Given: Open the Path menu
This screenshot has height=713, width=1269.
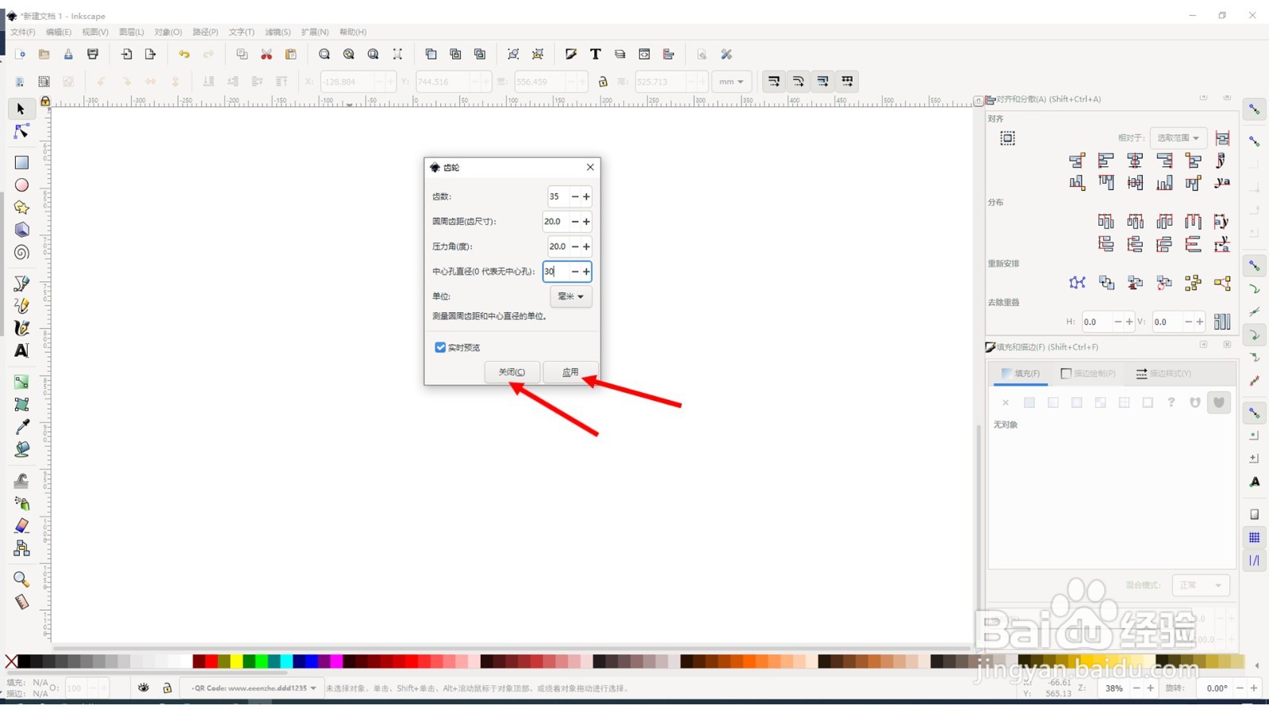Looking at the screenshot, I should click(x=205, y=32).
